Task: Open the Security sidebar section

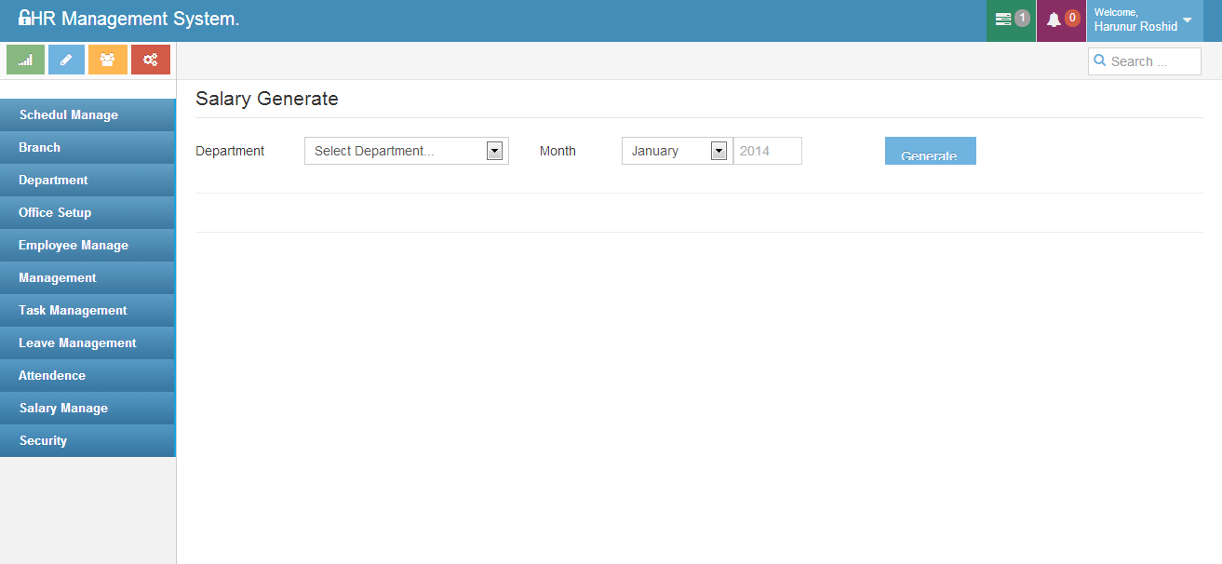Action: click(x=43, y=440)
